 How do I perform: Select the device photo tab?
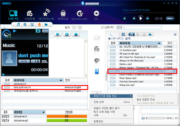coord(144,34)
